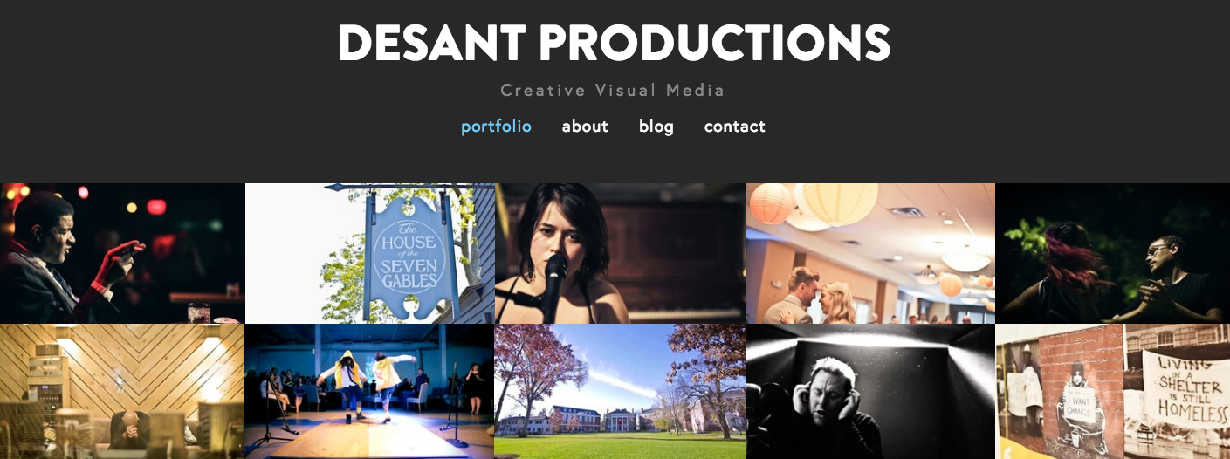This screenshot has width=1230, height=459.
Task: Open the homeless shelter sign thumbnail
Action: pyautogui.click(x=1113, y=392)
